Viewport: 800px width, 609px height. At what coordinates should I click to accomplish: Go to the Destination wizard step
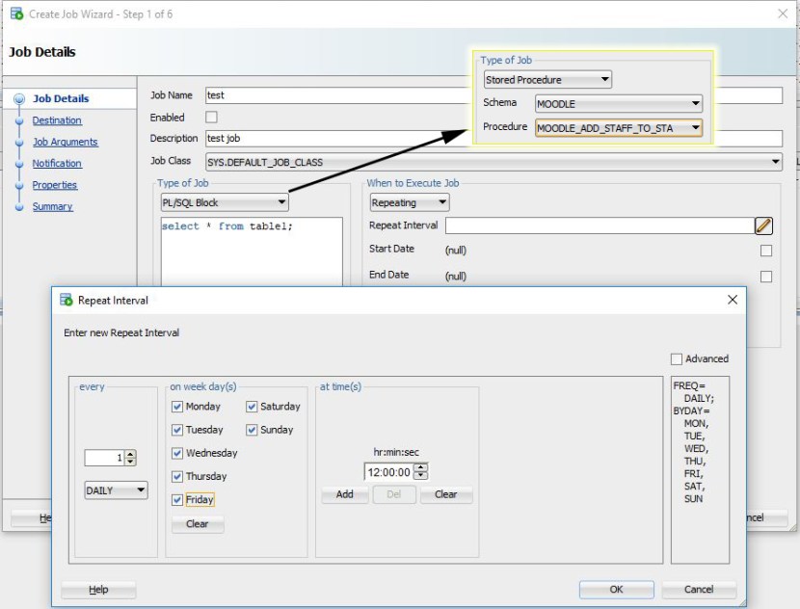pyautogui.click(x=57, y=120)
